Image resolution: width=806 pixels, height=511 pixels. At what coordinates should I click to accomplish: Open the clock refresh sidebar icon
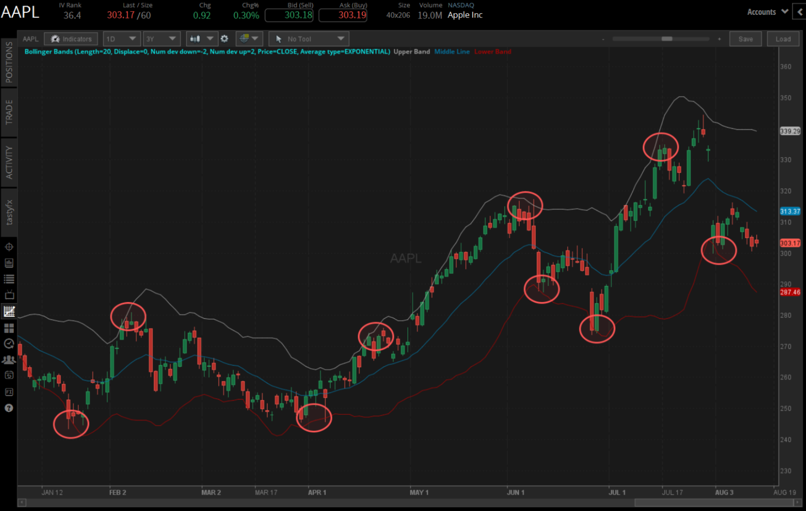click(9, 344)
